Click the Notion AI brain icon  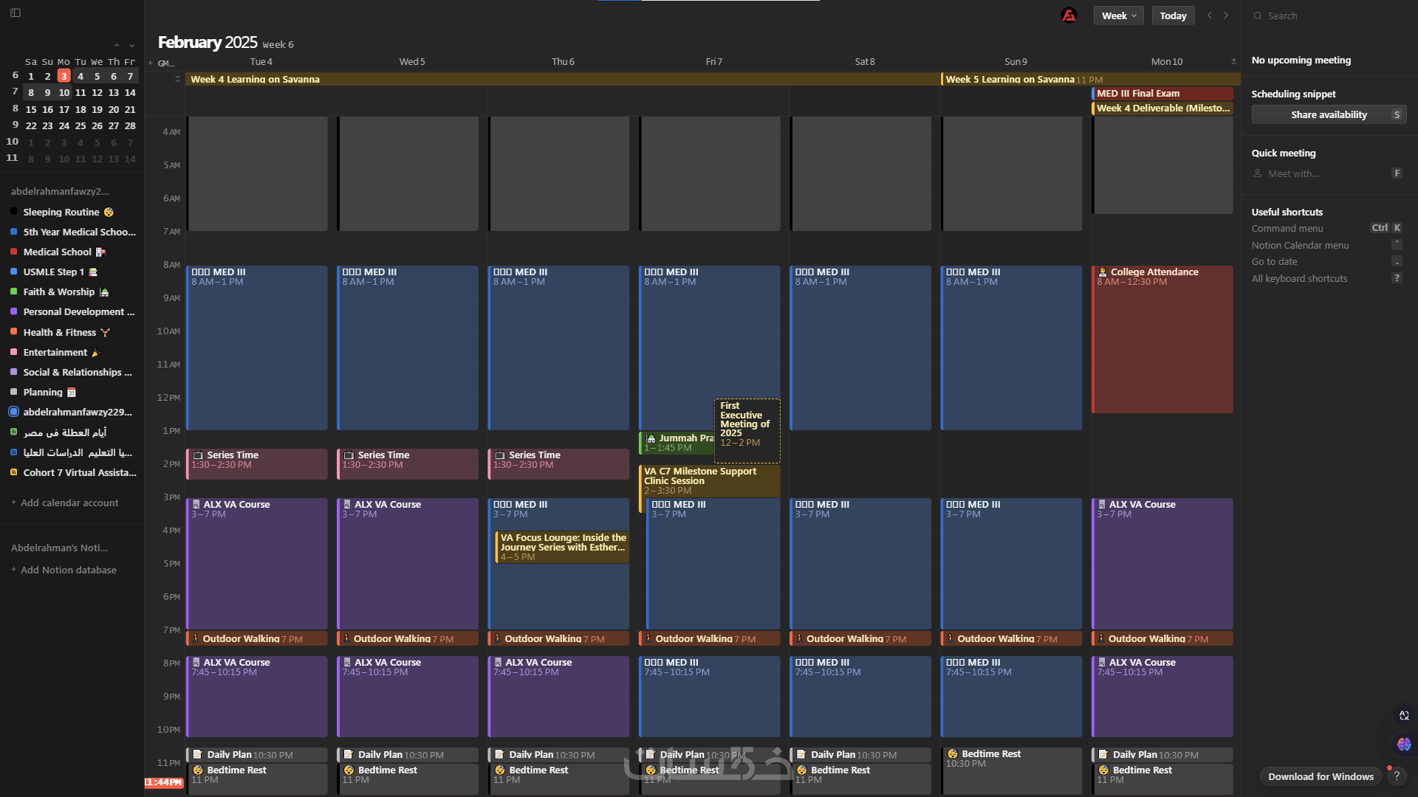pos(1404,744)
